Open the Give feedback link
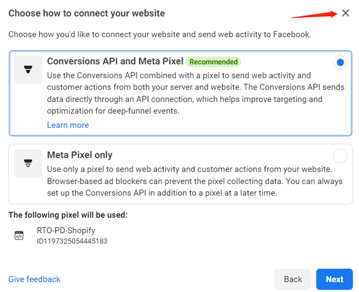Image resolution: width=359 pixels, height=292 pixels. 34,279
